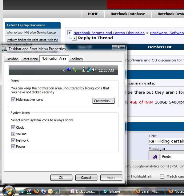Screen dimensions: 184x196
Task: Click the Customize... button
Action: (103, 101)
